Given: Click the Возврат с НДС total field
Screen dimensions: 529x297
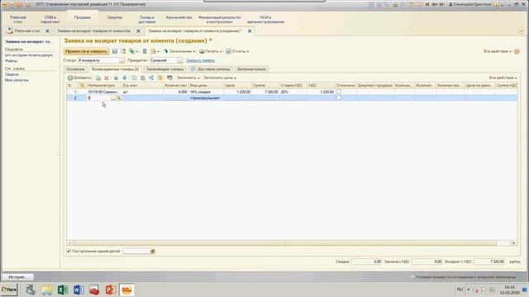Looking at the screenshot, I should pos(489,262).
